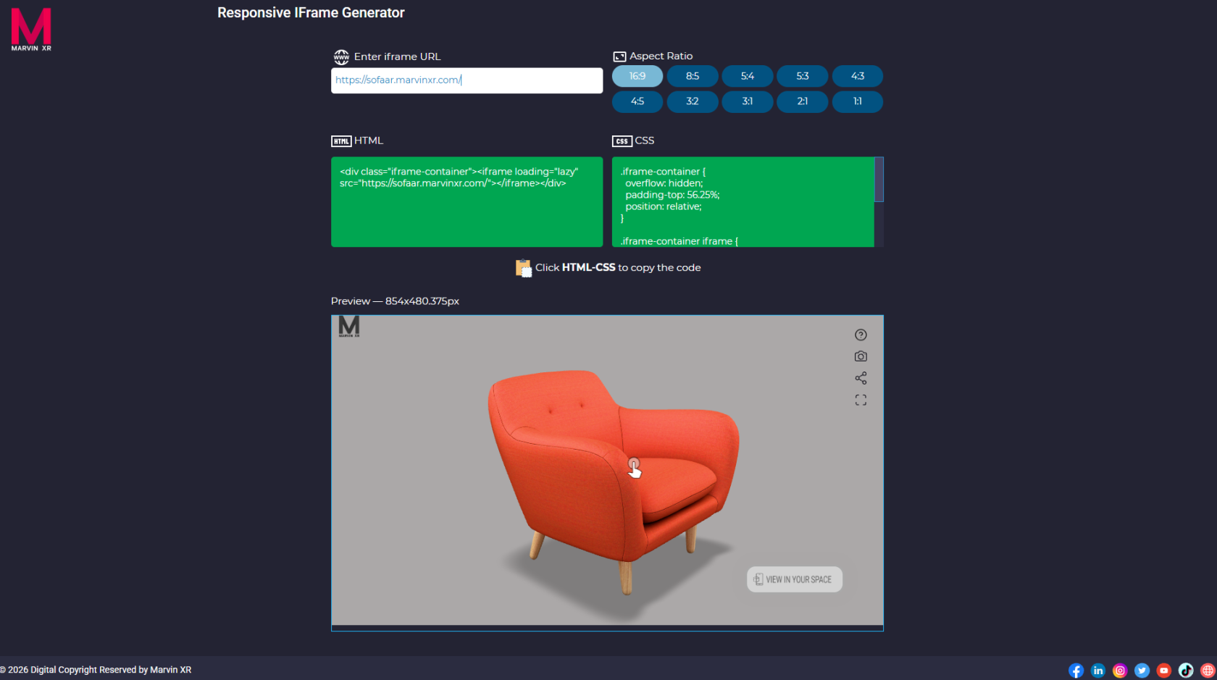Open the LinkedIn social icon
The image size is (1217, 680).
[x=1098, y=671]
